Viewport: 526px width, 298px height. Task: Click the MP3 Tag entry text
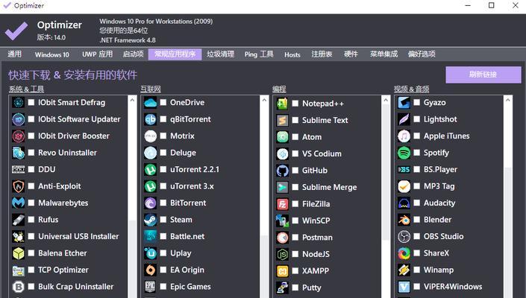pyautogui.click(x=439, y=186)
